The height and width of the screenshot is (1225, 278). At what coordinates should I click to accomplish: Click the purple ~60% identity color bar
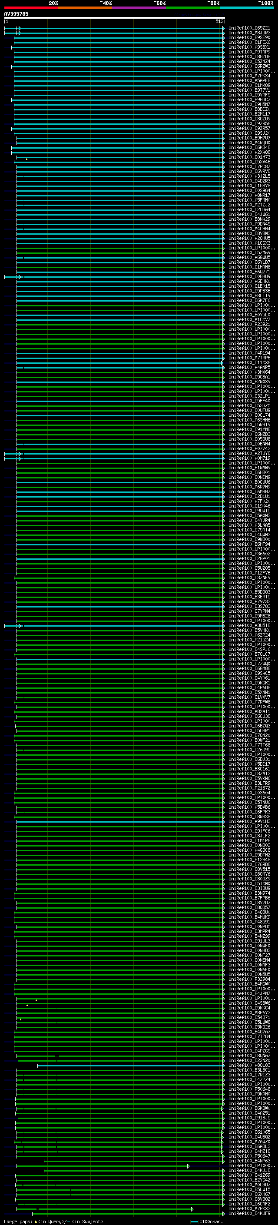click(139, 8)
